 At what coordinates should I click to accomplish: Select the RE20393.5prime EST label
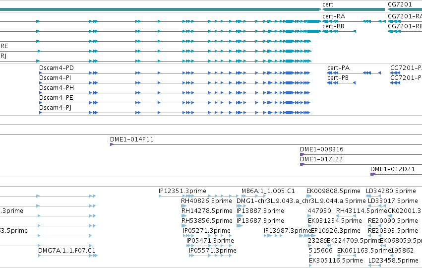tap(393, 231)
